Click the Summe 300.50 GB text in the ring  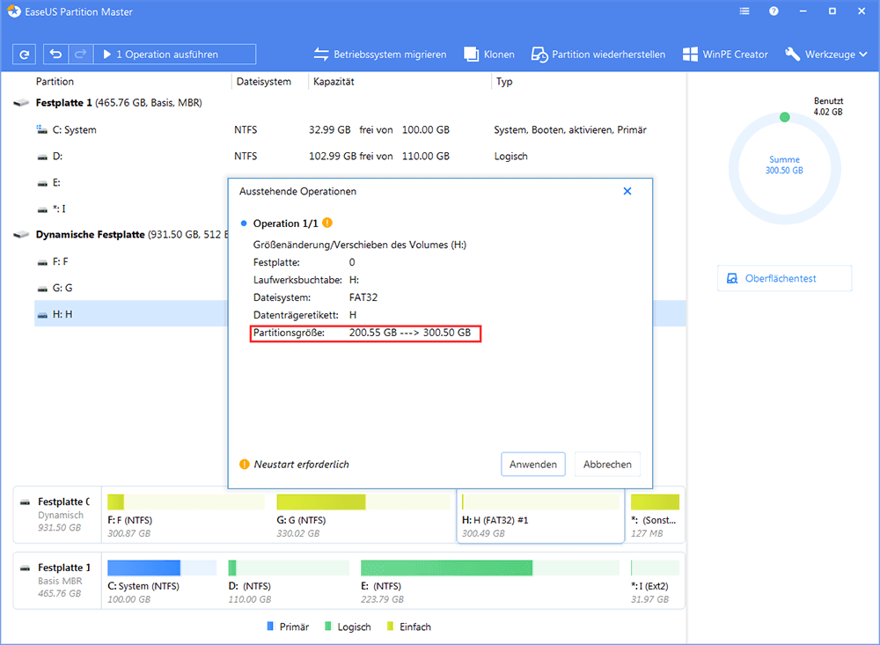pyautogui.click(x=784, y=165)
